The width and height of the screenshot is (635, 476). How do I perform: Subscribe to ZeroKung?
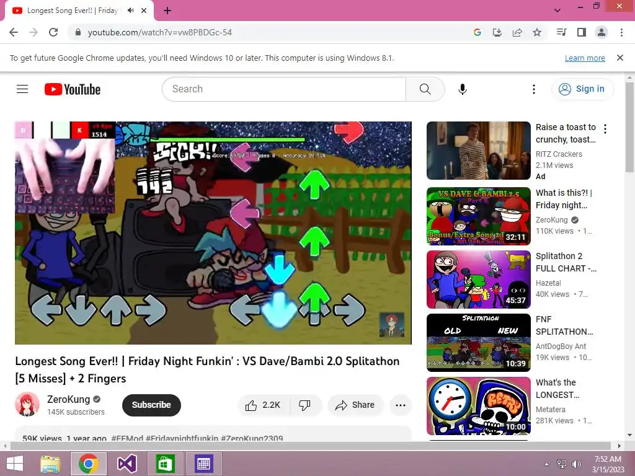click(x=151, y=405)
